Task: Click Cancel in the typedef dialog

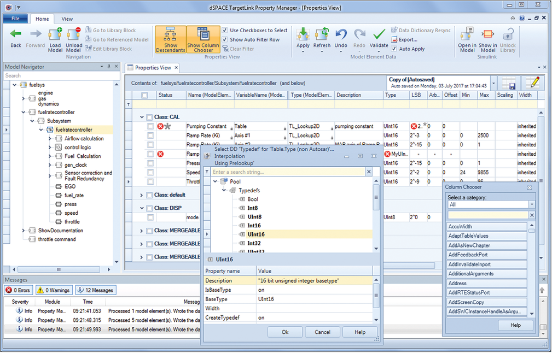Action: [x=322, y=332]
